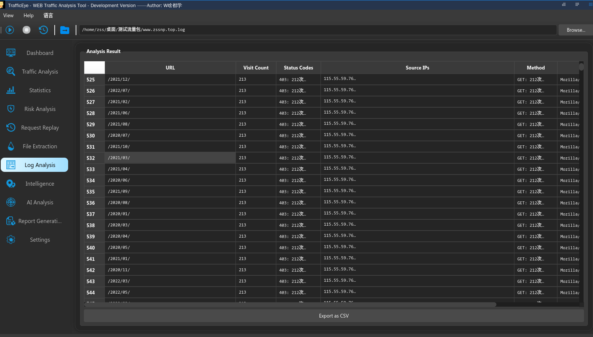
Task: Click the history replay icon in toolbar
Action: click(x=43, y=30)
